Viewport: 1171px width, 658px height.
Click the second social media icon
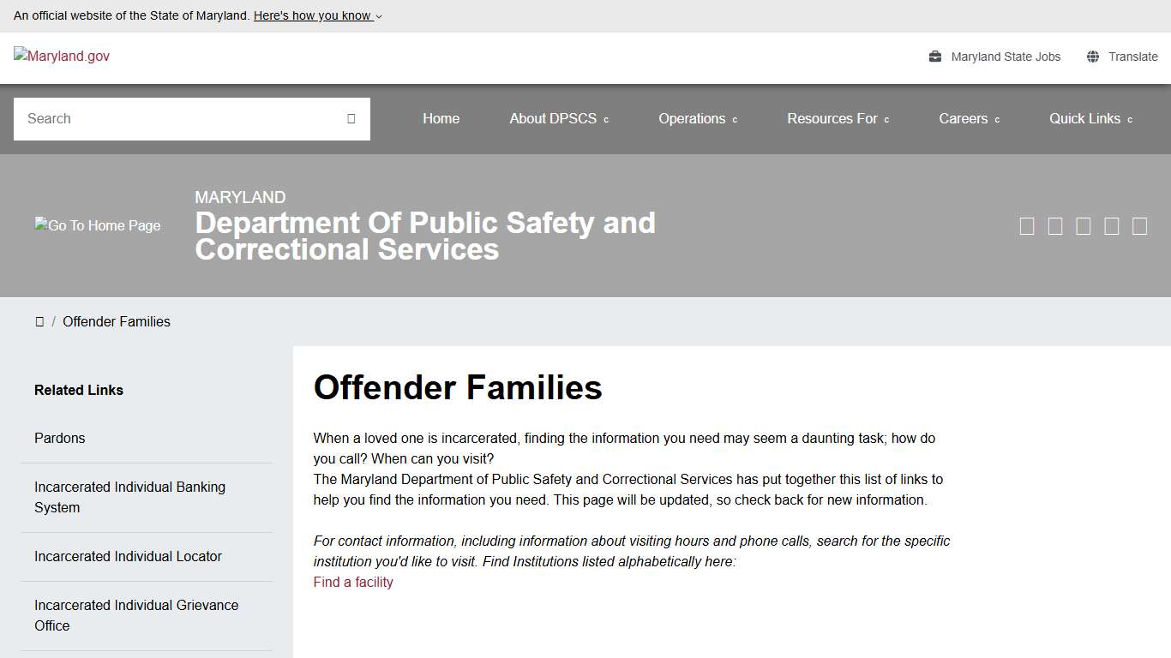(1055, 225)
